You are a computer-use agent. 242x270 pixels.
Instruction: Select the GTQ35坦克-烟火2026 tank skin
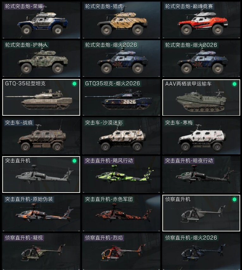(121, 97)
